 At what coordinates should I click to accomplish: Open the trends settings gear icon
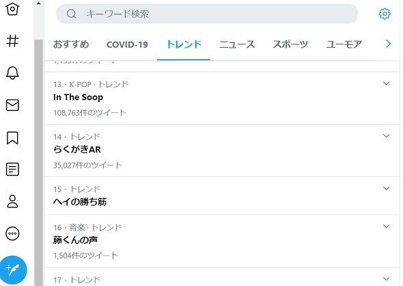pos(385,14)
